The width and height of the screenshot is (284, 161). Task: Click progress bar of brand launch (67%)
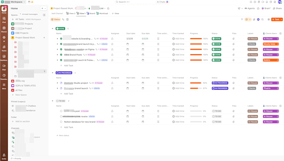(196, 88)
